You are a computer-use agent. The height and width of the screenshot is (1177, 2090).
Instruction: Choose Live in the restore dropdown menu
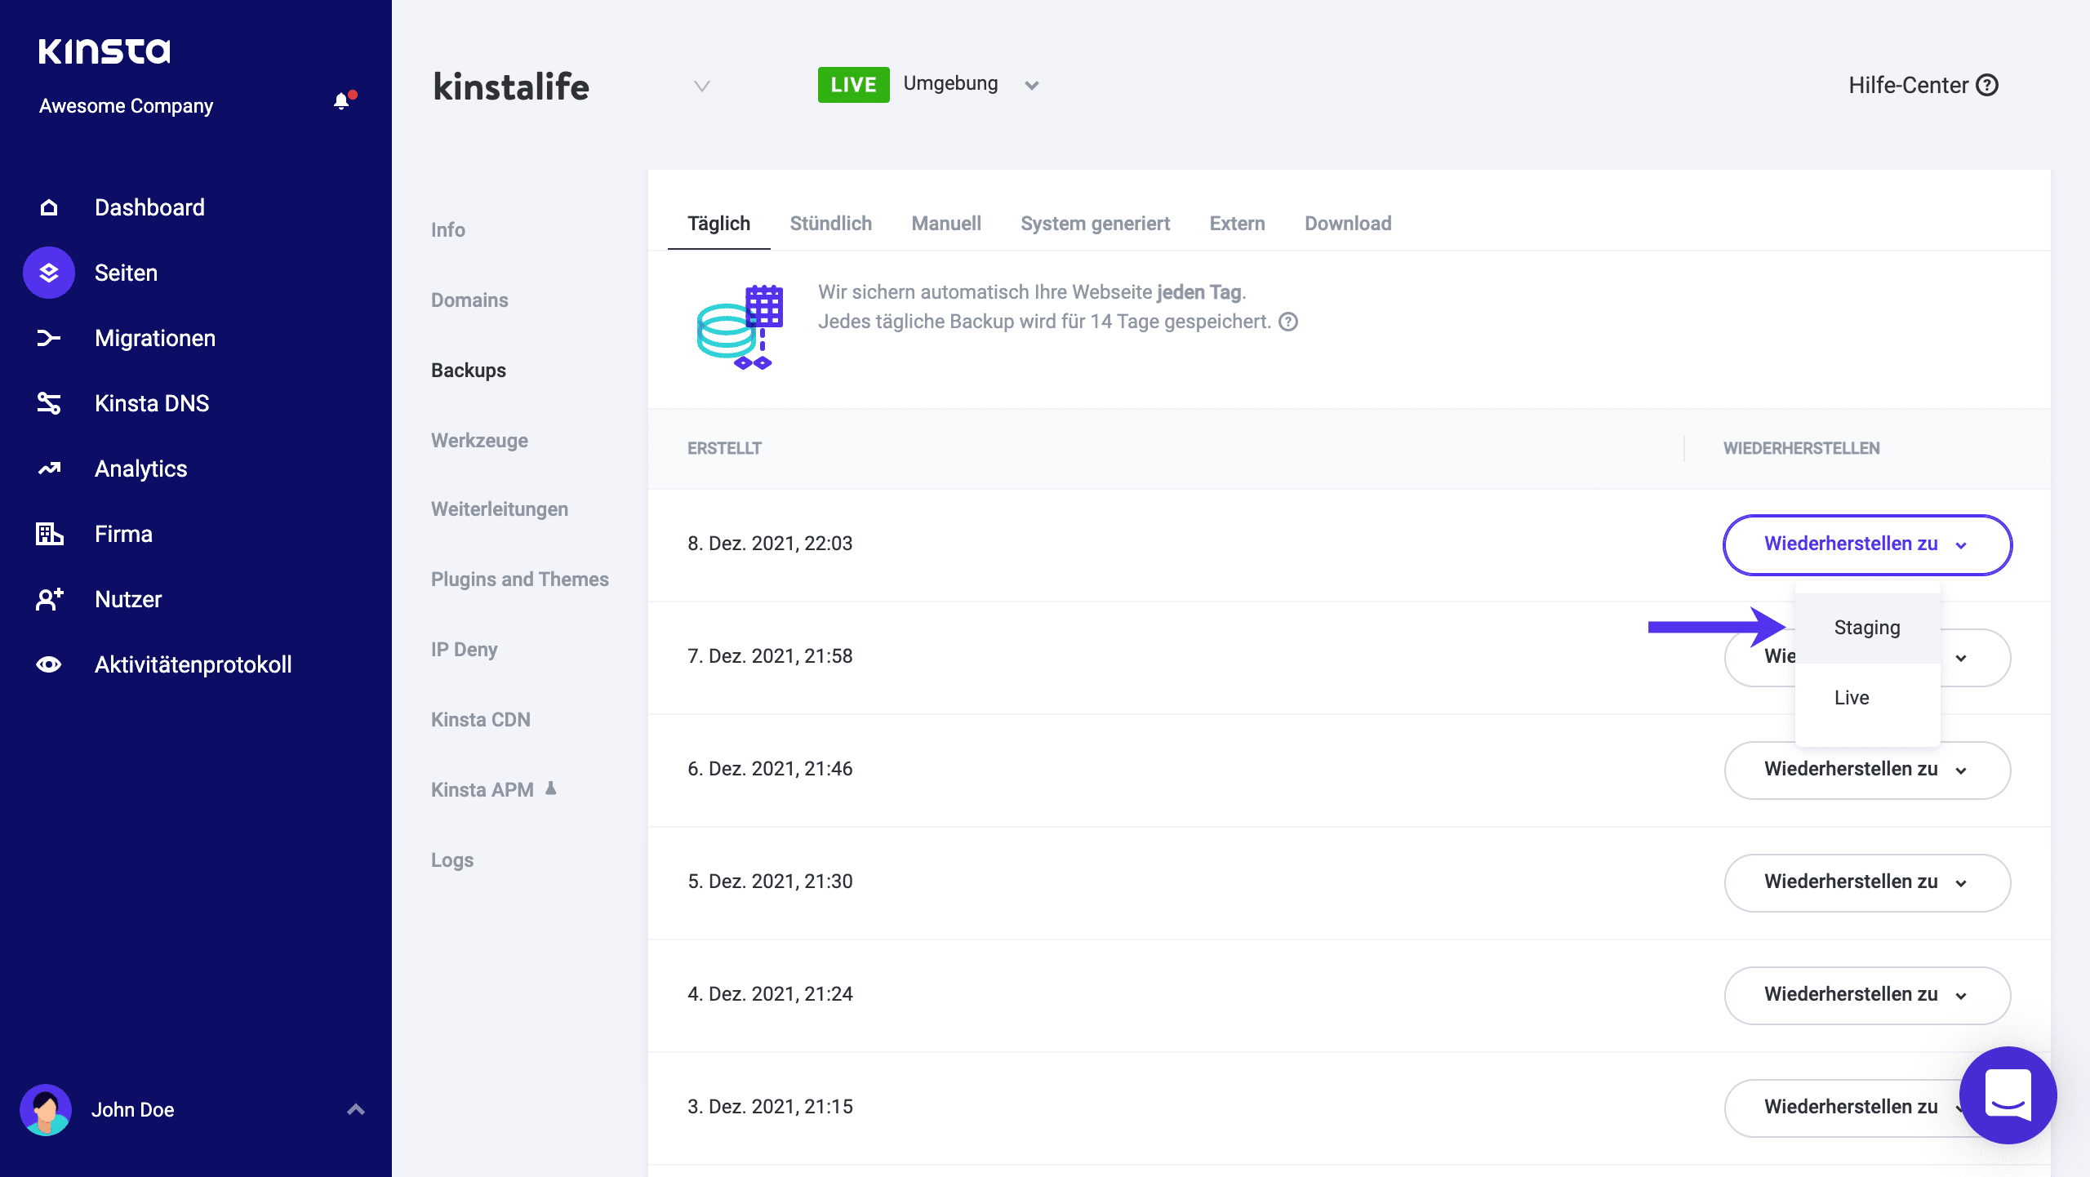coord(1851,698)
